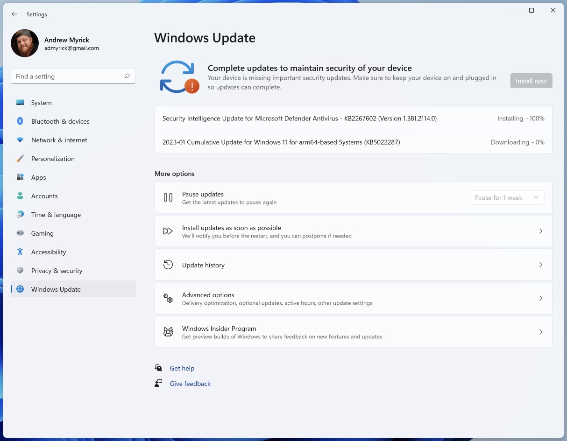Select Personalization in the sidebar
The height and width of the screenshot is (441, 567).
pyautogui.click(x=73, y=159)
